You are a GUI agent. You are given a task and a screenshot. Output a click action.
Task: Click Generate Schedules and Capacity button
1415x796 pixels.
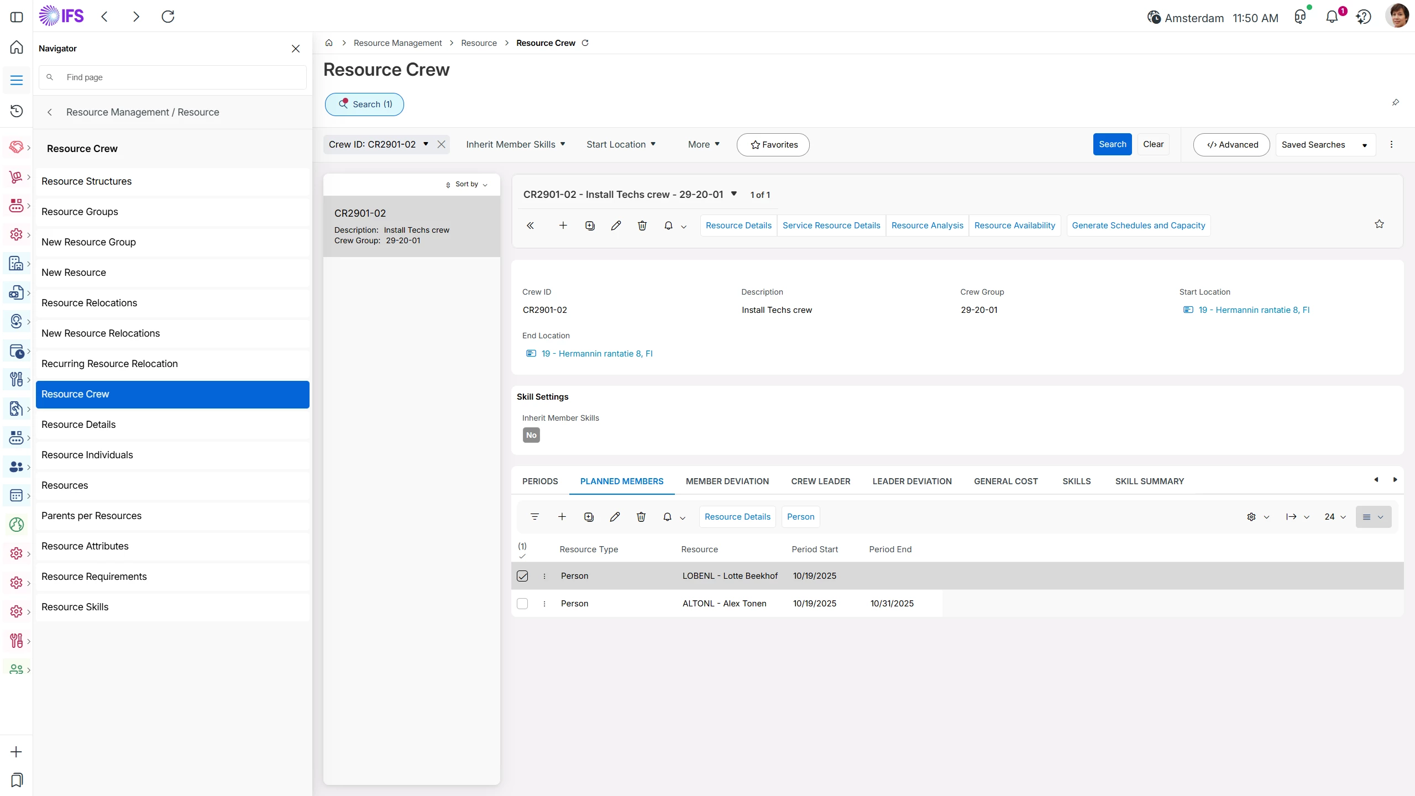click(1138, 226)
